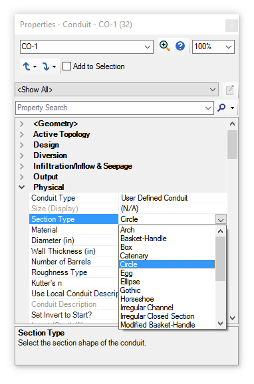Screen dimensions: 254x384
Task: Click the edit filter icon beside Show All
Action: (229, 90)
